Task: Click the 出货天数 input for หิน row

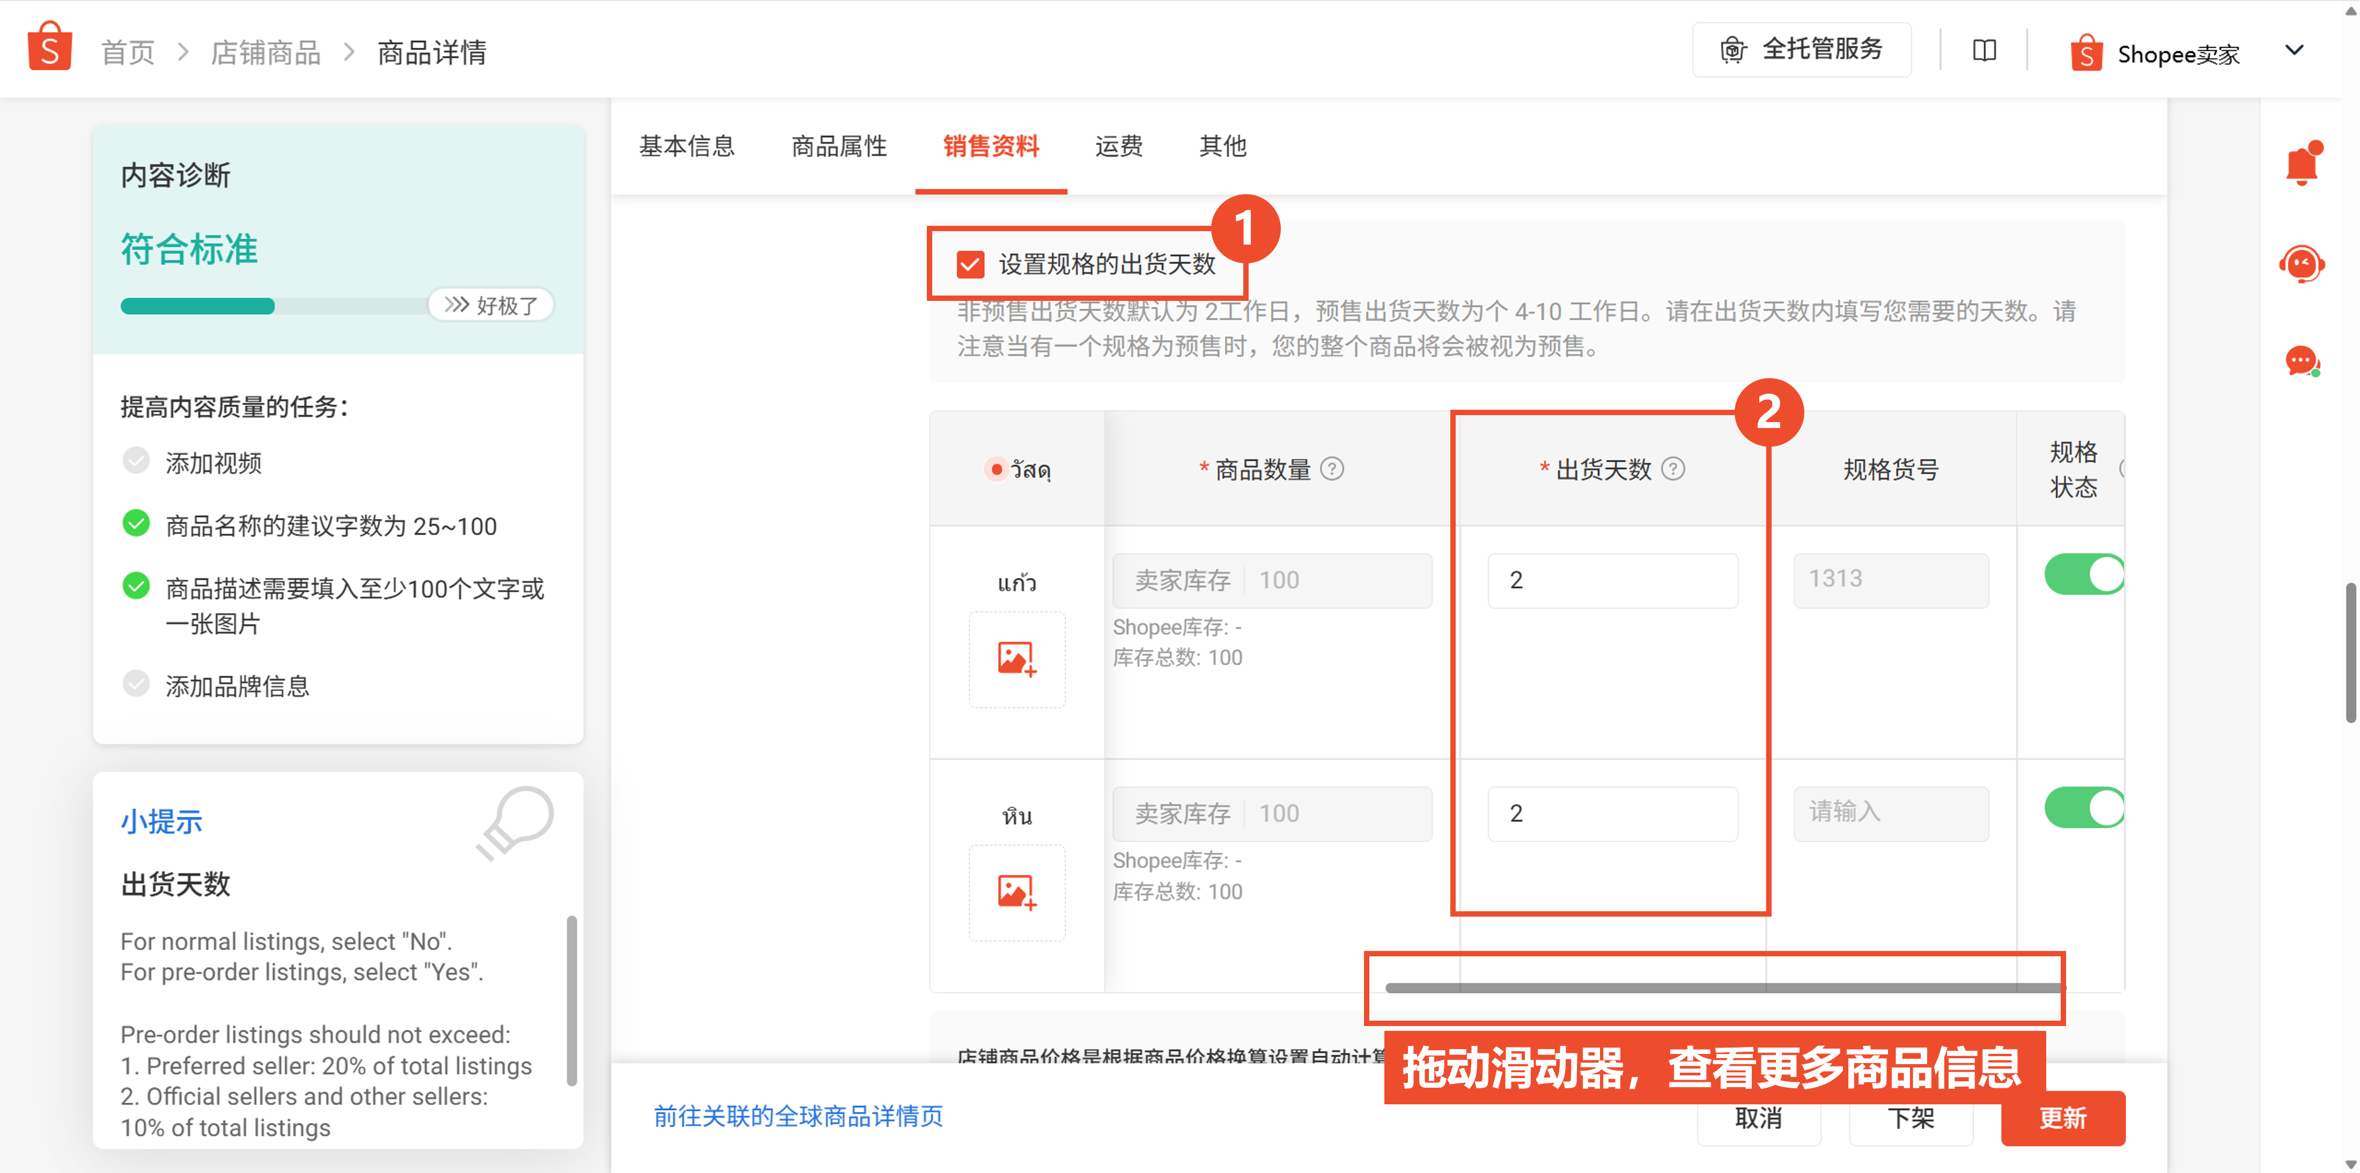Action: tap(1612, 814)
